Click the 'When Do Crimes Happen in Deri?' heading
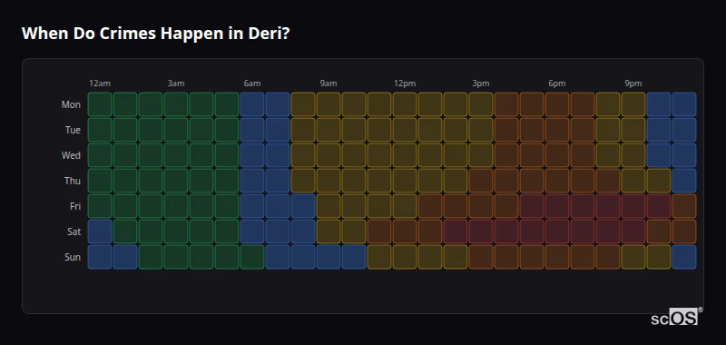This screenshot has height=345, width=726. click(x=155, y=34)
